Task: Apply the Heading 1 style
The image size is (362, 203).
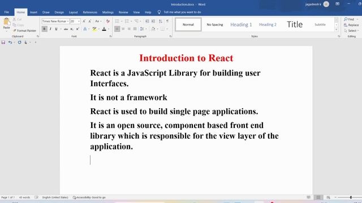Action: coord(241,24)
